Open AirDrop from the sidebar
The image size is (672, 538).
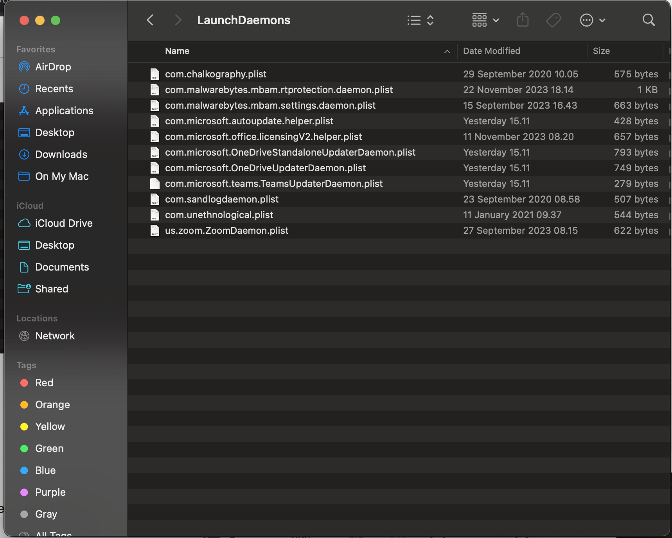click(x=53, y=67)
